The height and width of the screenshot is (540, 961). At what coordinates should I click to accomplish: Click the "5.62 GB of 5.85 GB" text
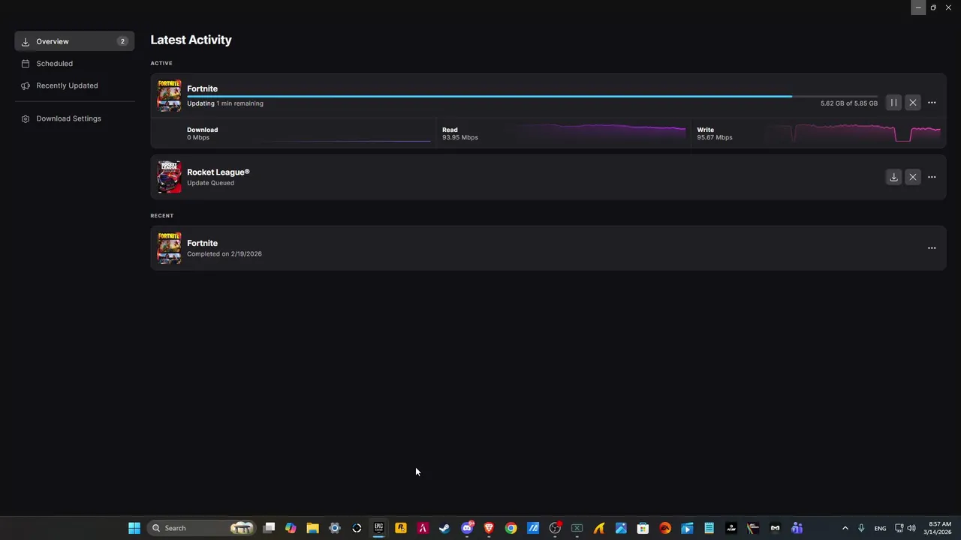pyautogui.click(x=849, y=103)
